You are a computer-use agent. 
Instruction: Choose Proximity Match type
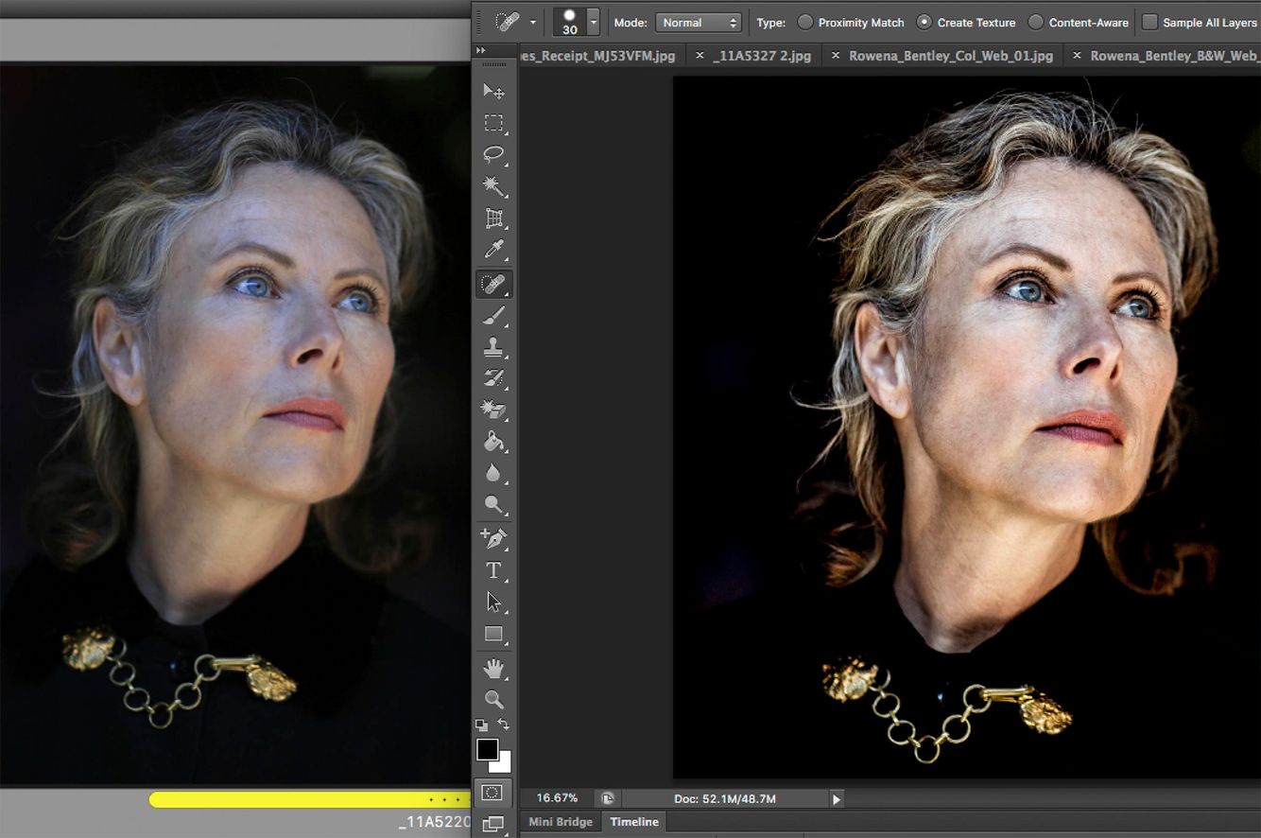coord(851,22)
